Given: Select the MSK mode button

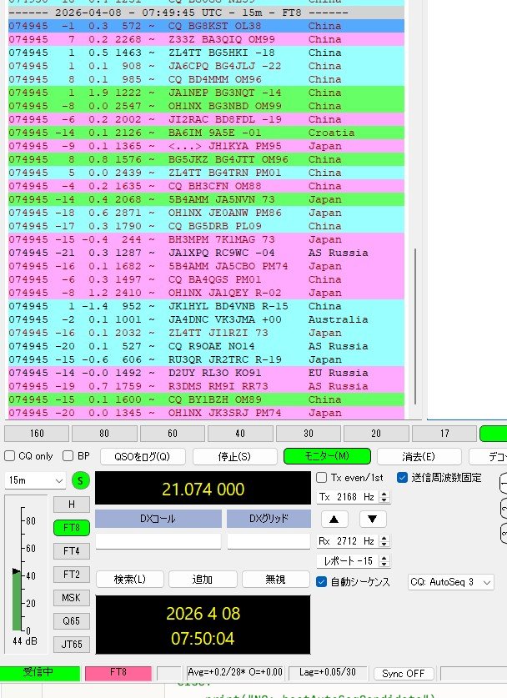Looking at the screenshot, I should tap(72, 597).
